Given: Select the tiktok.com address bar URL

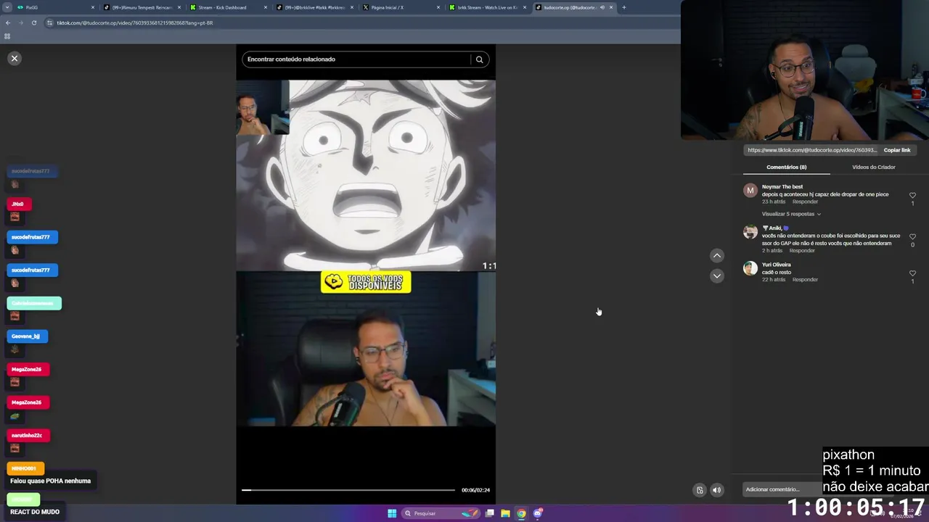Looking at the screenshot, I should [135, 22].
